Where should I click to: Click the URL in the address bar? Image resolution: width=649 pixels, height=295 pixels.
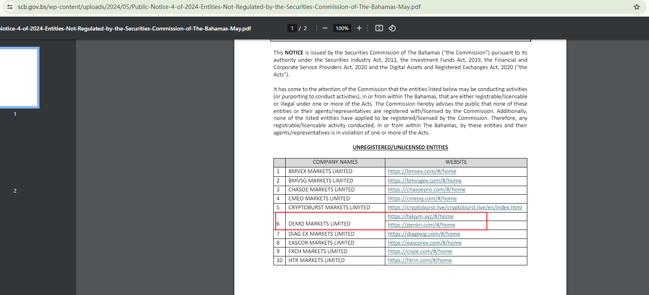(220, 7)
